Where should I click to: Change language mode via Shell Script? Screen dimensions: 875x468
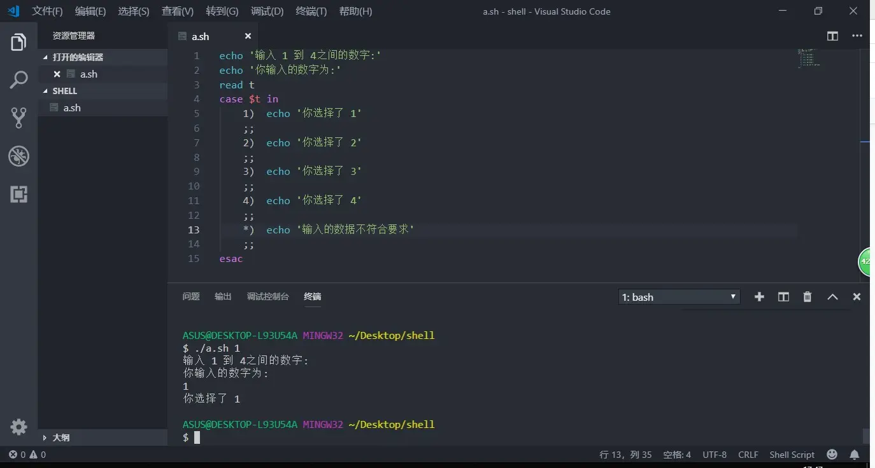(x=792, y=455)
